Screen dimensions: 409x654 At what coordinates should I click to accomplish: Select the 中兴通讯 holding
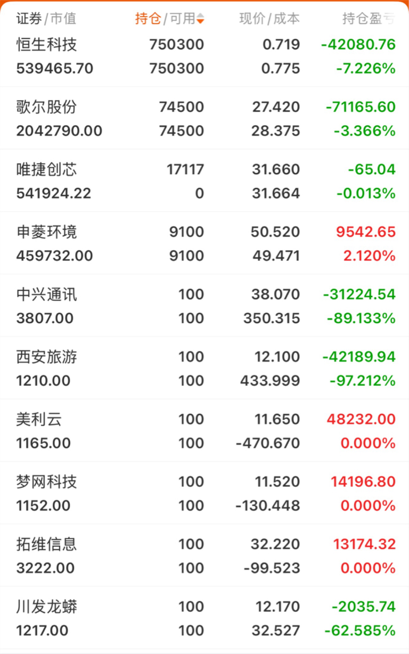point(47,295)
